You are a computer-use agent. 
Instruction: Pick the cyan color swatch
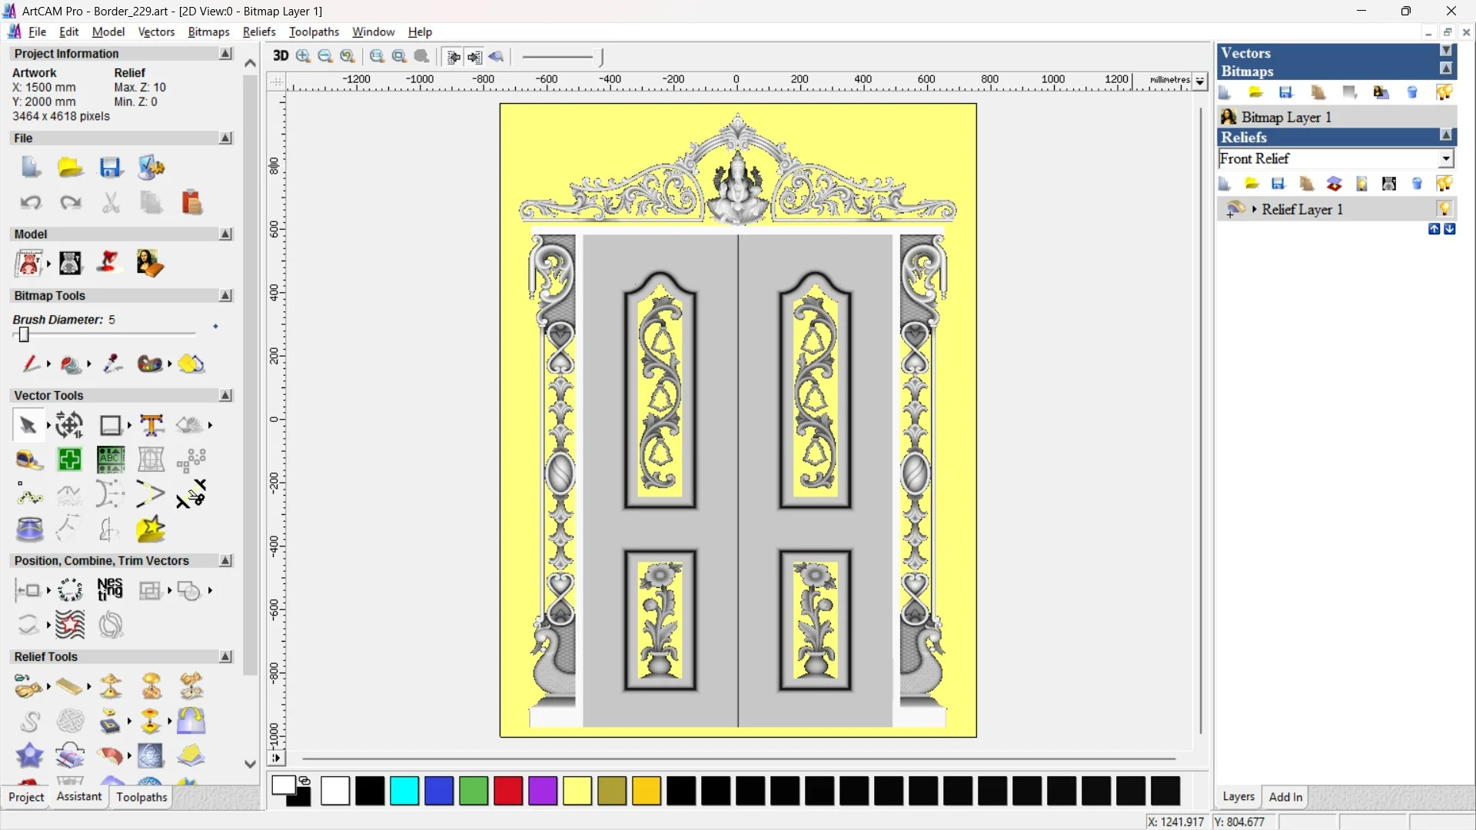tap(404, 791)
